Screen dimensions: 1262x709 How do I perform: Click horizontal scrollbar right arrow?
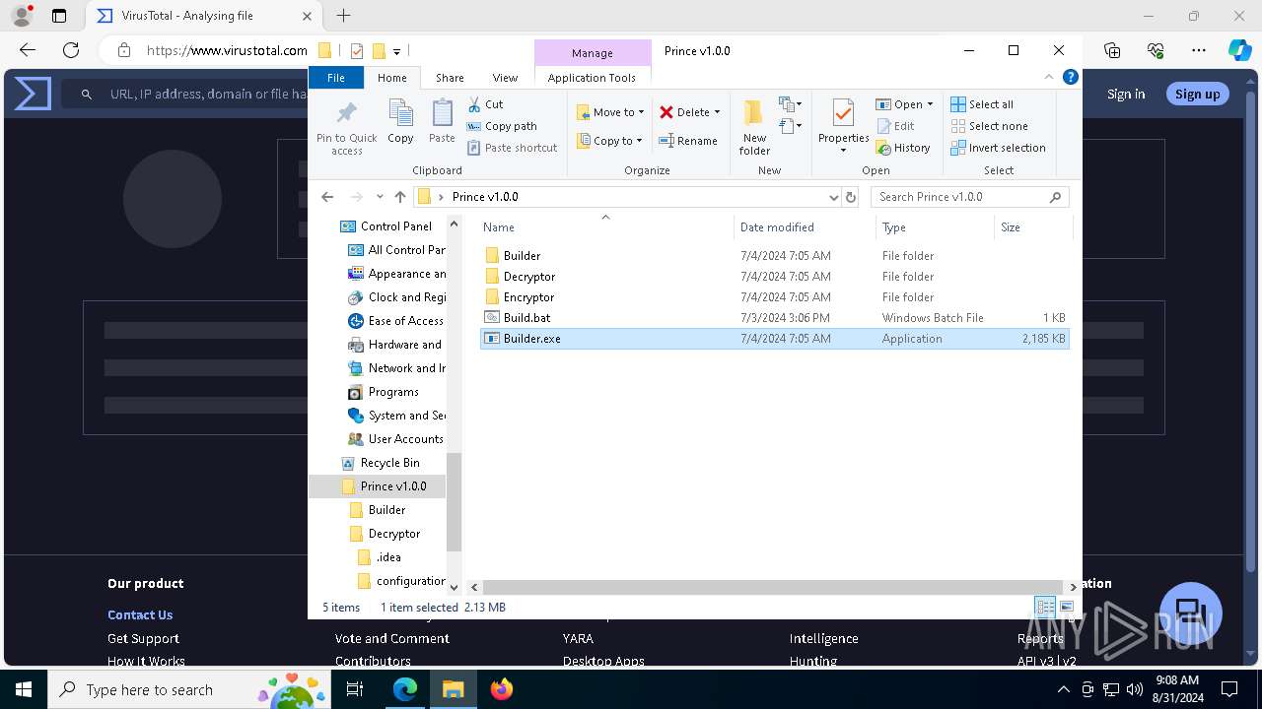[1073, 587]
